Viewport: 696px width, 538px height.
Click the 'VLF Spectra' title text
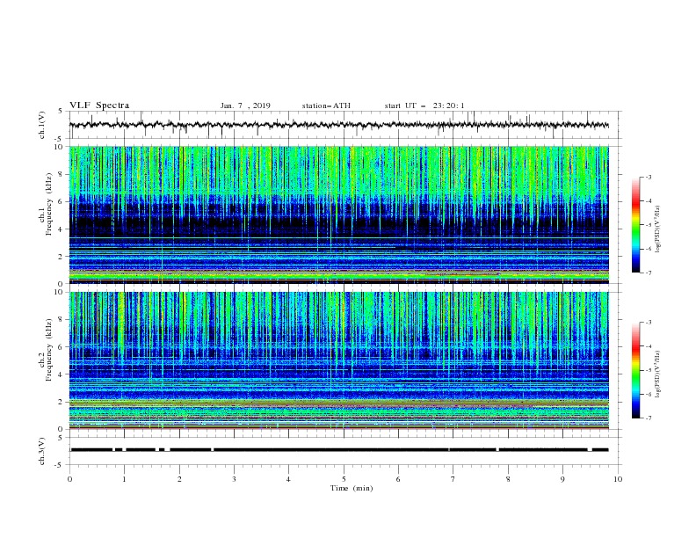99,105
